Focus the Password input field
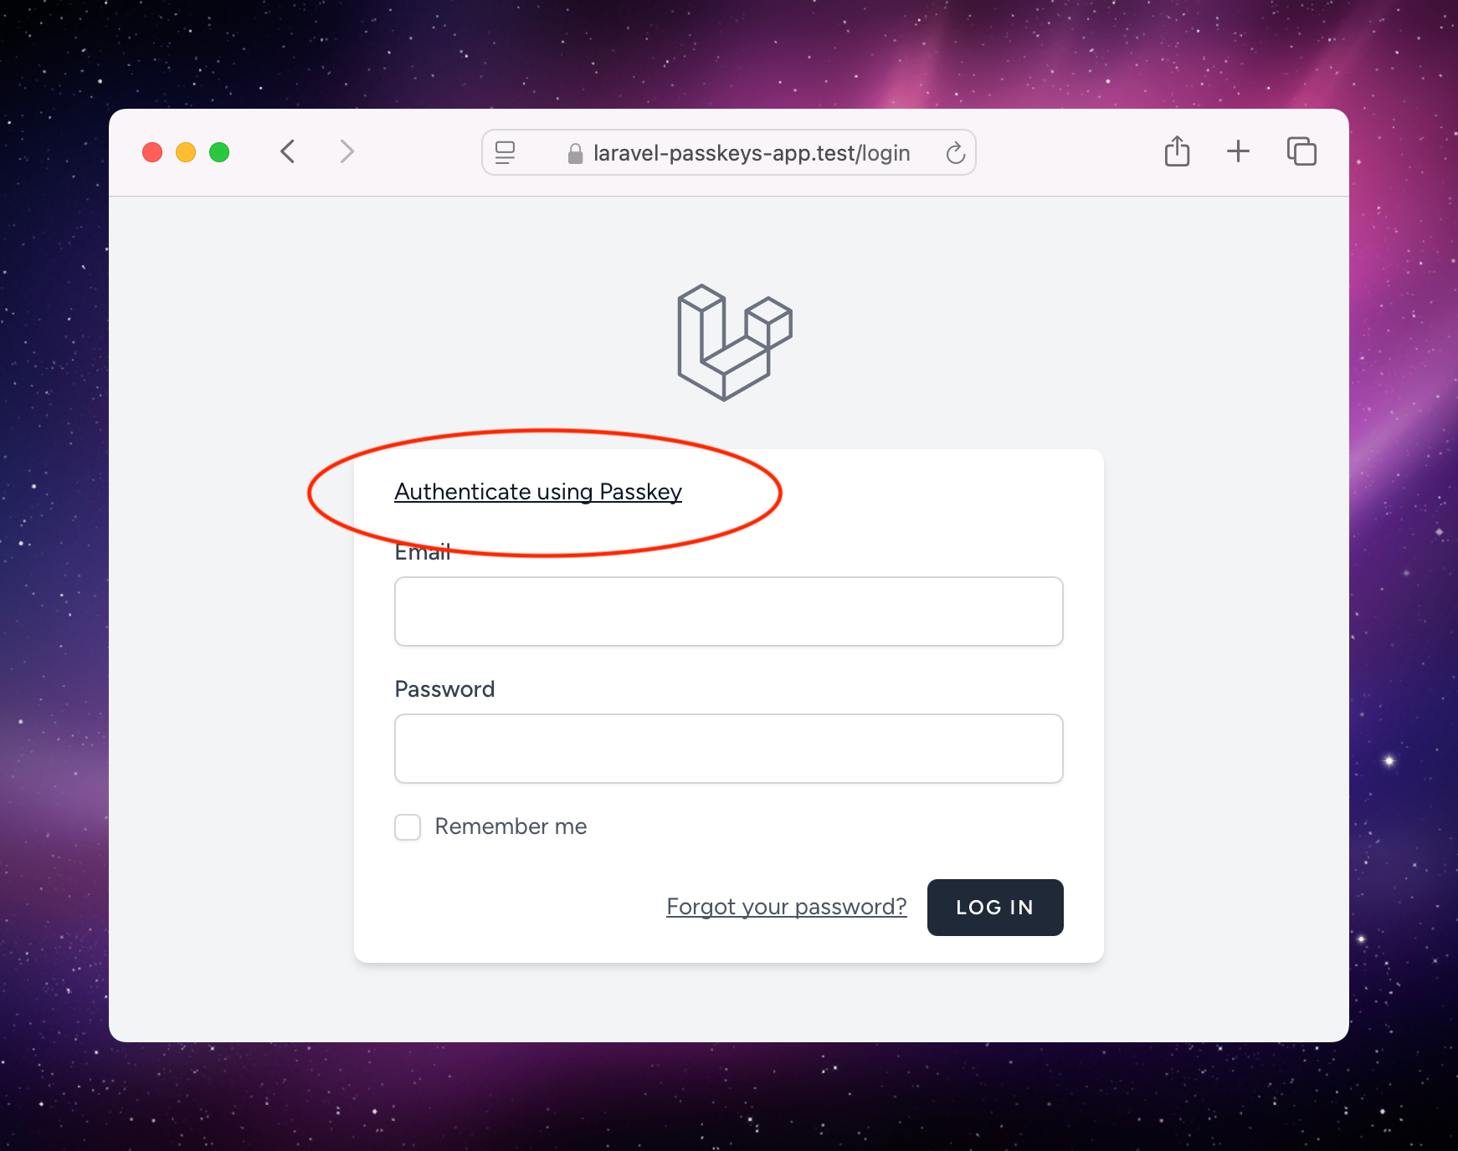The image size is (1458, 1151). tap(729, 749)
